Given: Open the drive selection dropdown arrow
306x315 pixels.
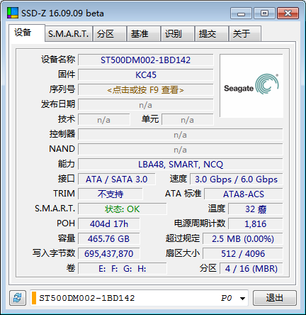Looking at the screenshot, I should 242,298.
